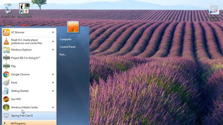This screenshot has width=223, height=125.
Task: Show the All Programs list
Action: [29, 123]
